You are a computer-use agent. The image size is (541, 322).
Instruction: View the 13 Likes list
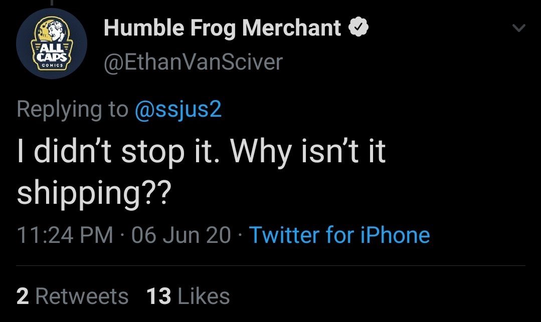point(188,296)
